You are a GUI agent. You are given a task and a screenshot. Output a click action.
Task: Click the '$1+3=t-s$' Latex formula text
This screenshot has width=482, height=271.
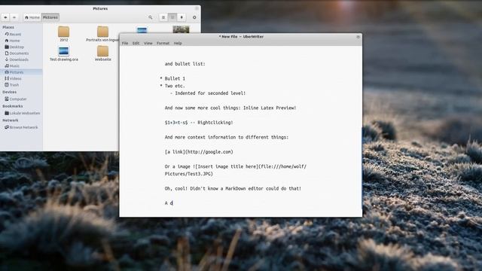click(175, 123)
